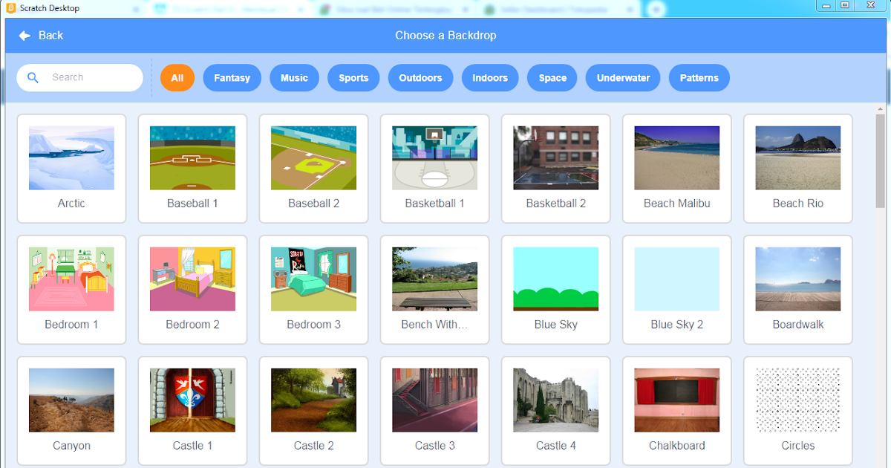Click the search magnifier icon
Viewport: 891px width, 468px height.
tap(33, 77)
